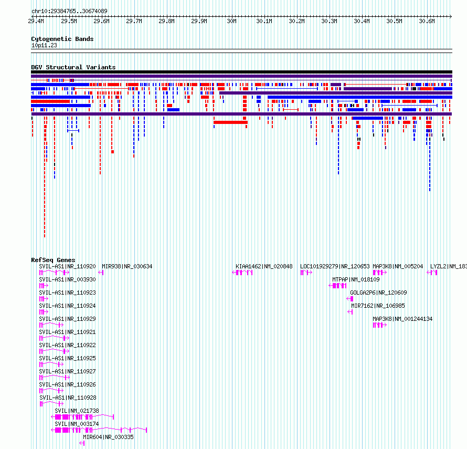Image resolution: width=467 pixels, height=449 pixels.
Task: Select the 10p11.23 band label
Action: [x=44, y=45]
